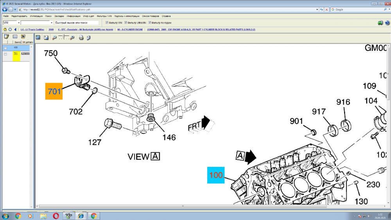The image size is (391, 220).
Task: Click the home icon in breadcrumb bar
Action: 5,29
